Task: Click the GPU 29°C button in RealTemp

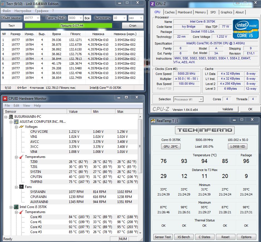Action: (171, 146)
